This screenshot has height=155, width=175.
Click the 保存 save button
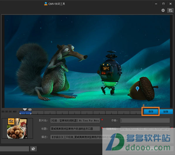point(151,112)
